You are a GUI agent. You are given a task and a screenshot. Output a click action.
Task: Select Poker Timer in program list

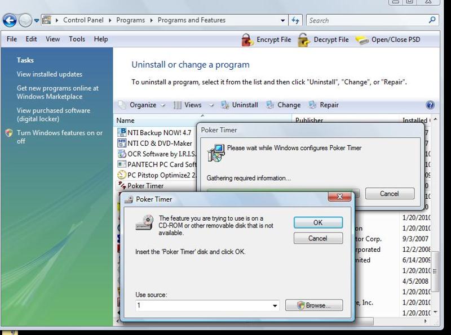click(145, 186)
